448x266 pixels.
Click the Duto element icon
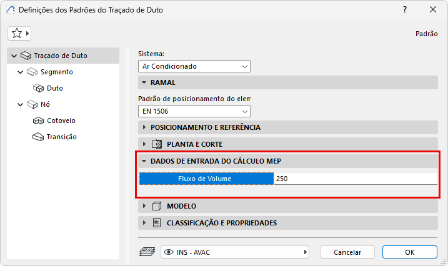(x=39, y=88)
